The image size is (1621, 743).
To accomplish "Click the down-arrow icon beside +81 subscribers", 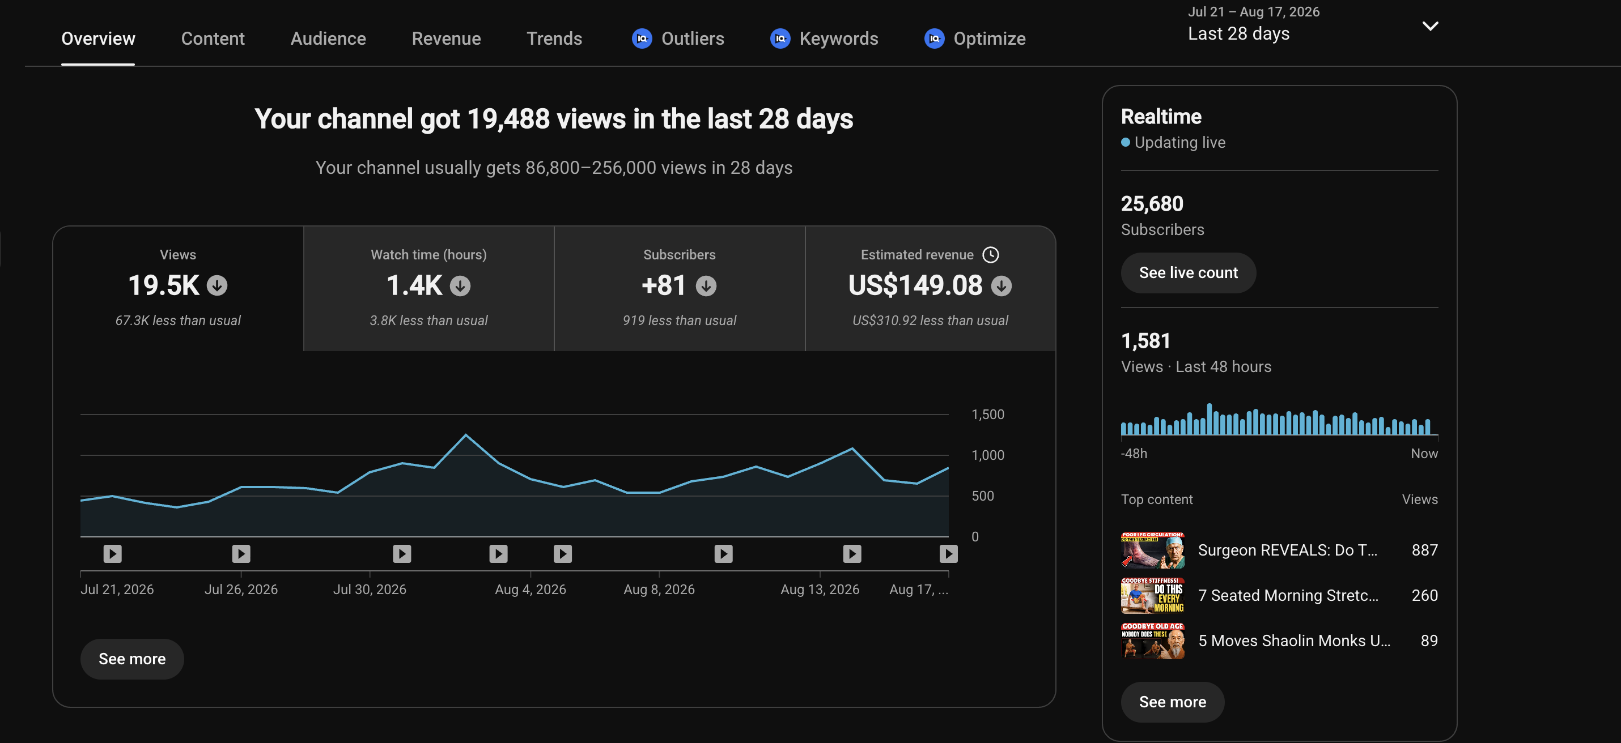I will (706, 286).
